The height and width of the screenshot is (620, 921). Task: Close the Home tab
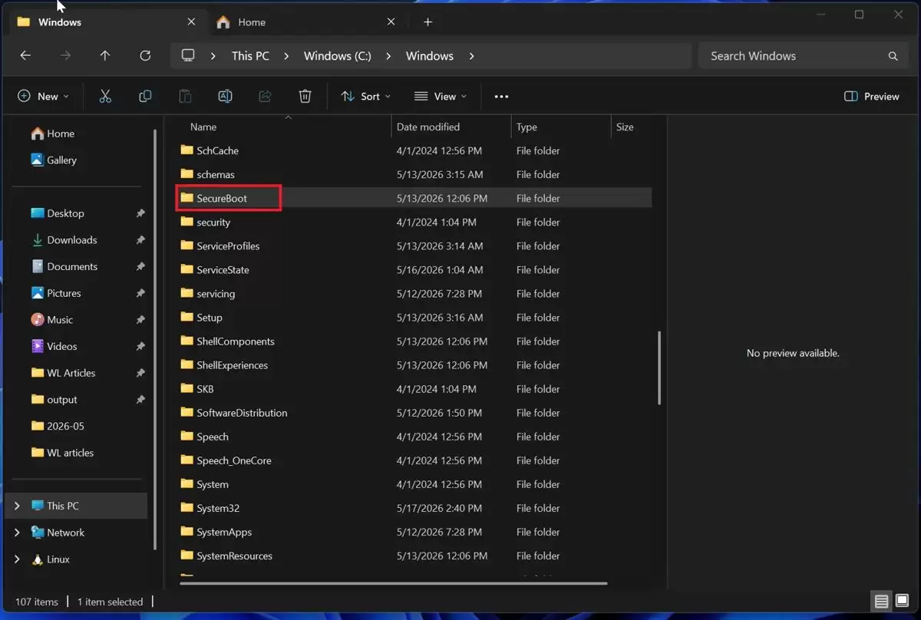click(x=391, y=22)
